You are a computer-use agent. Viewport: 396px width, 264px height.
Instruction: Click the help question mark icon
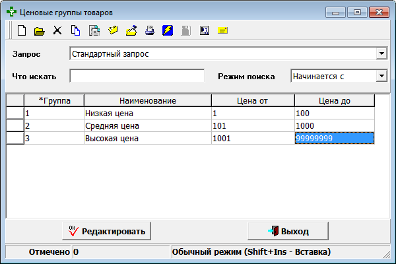tap(205, 30)
